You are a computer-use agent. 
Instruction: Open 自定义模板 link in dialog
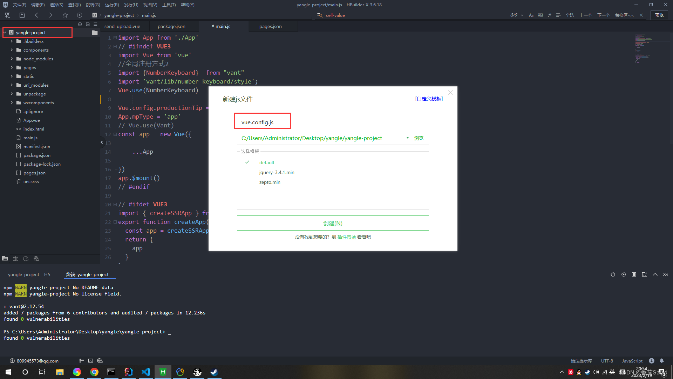[429, 99]
